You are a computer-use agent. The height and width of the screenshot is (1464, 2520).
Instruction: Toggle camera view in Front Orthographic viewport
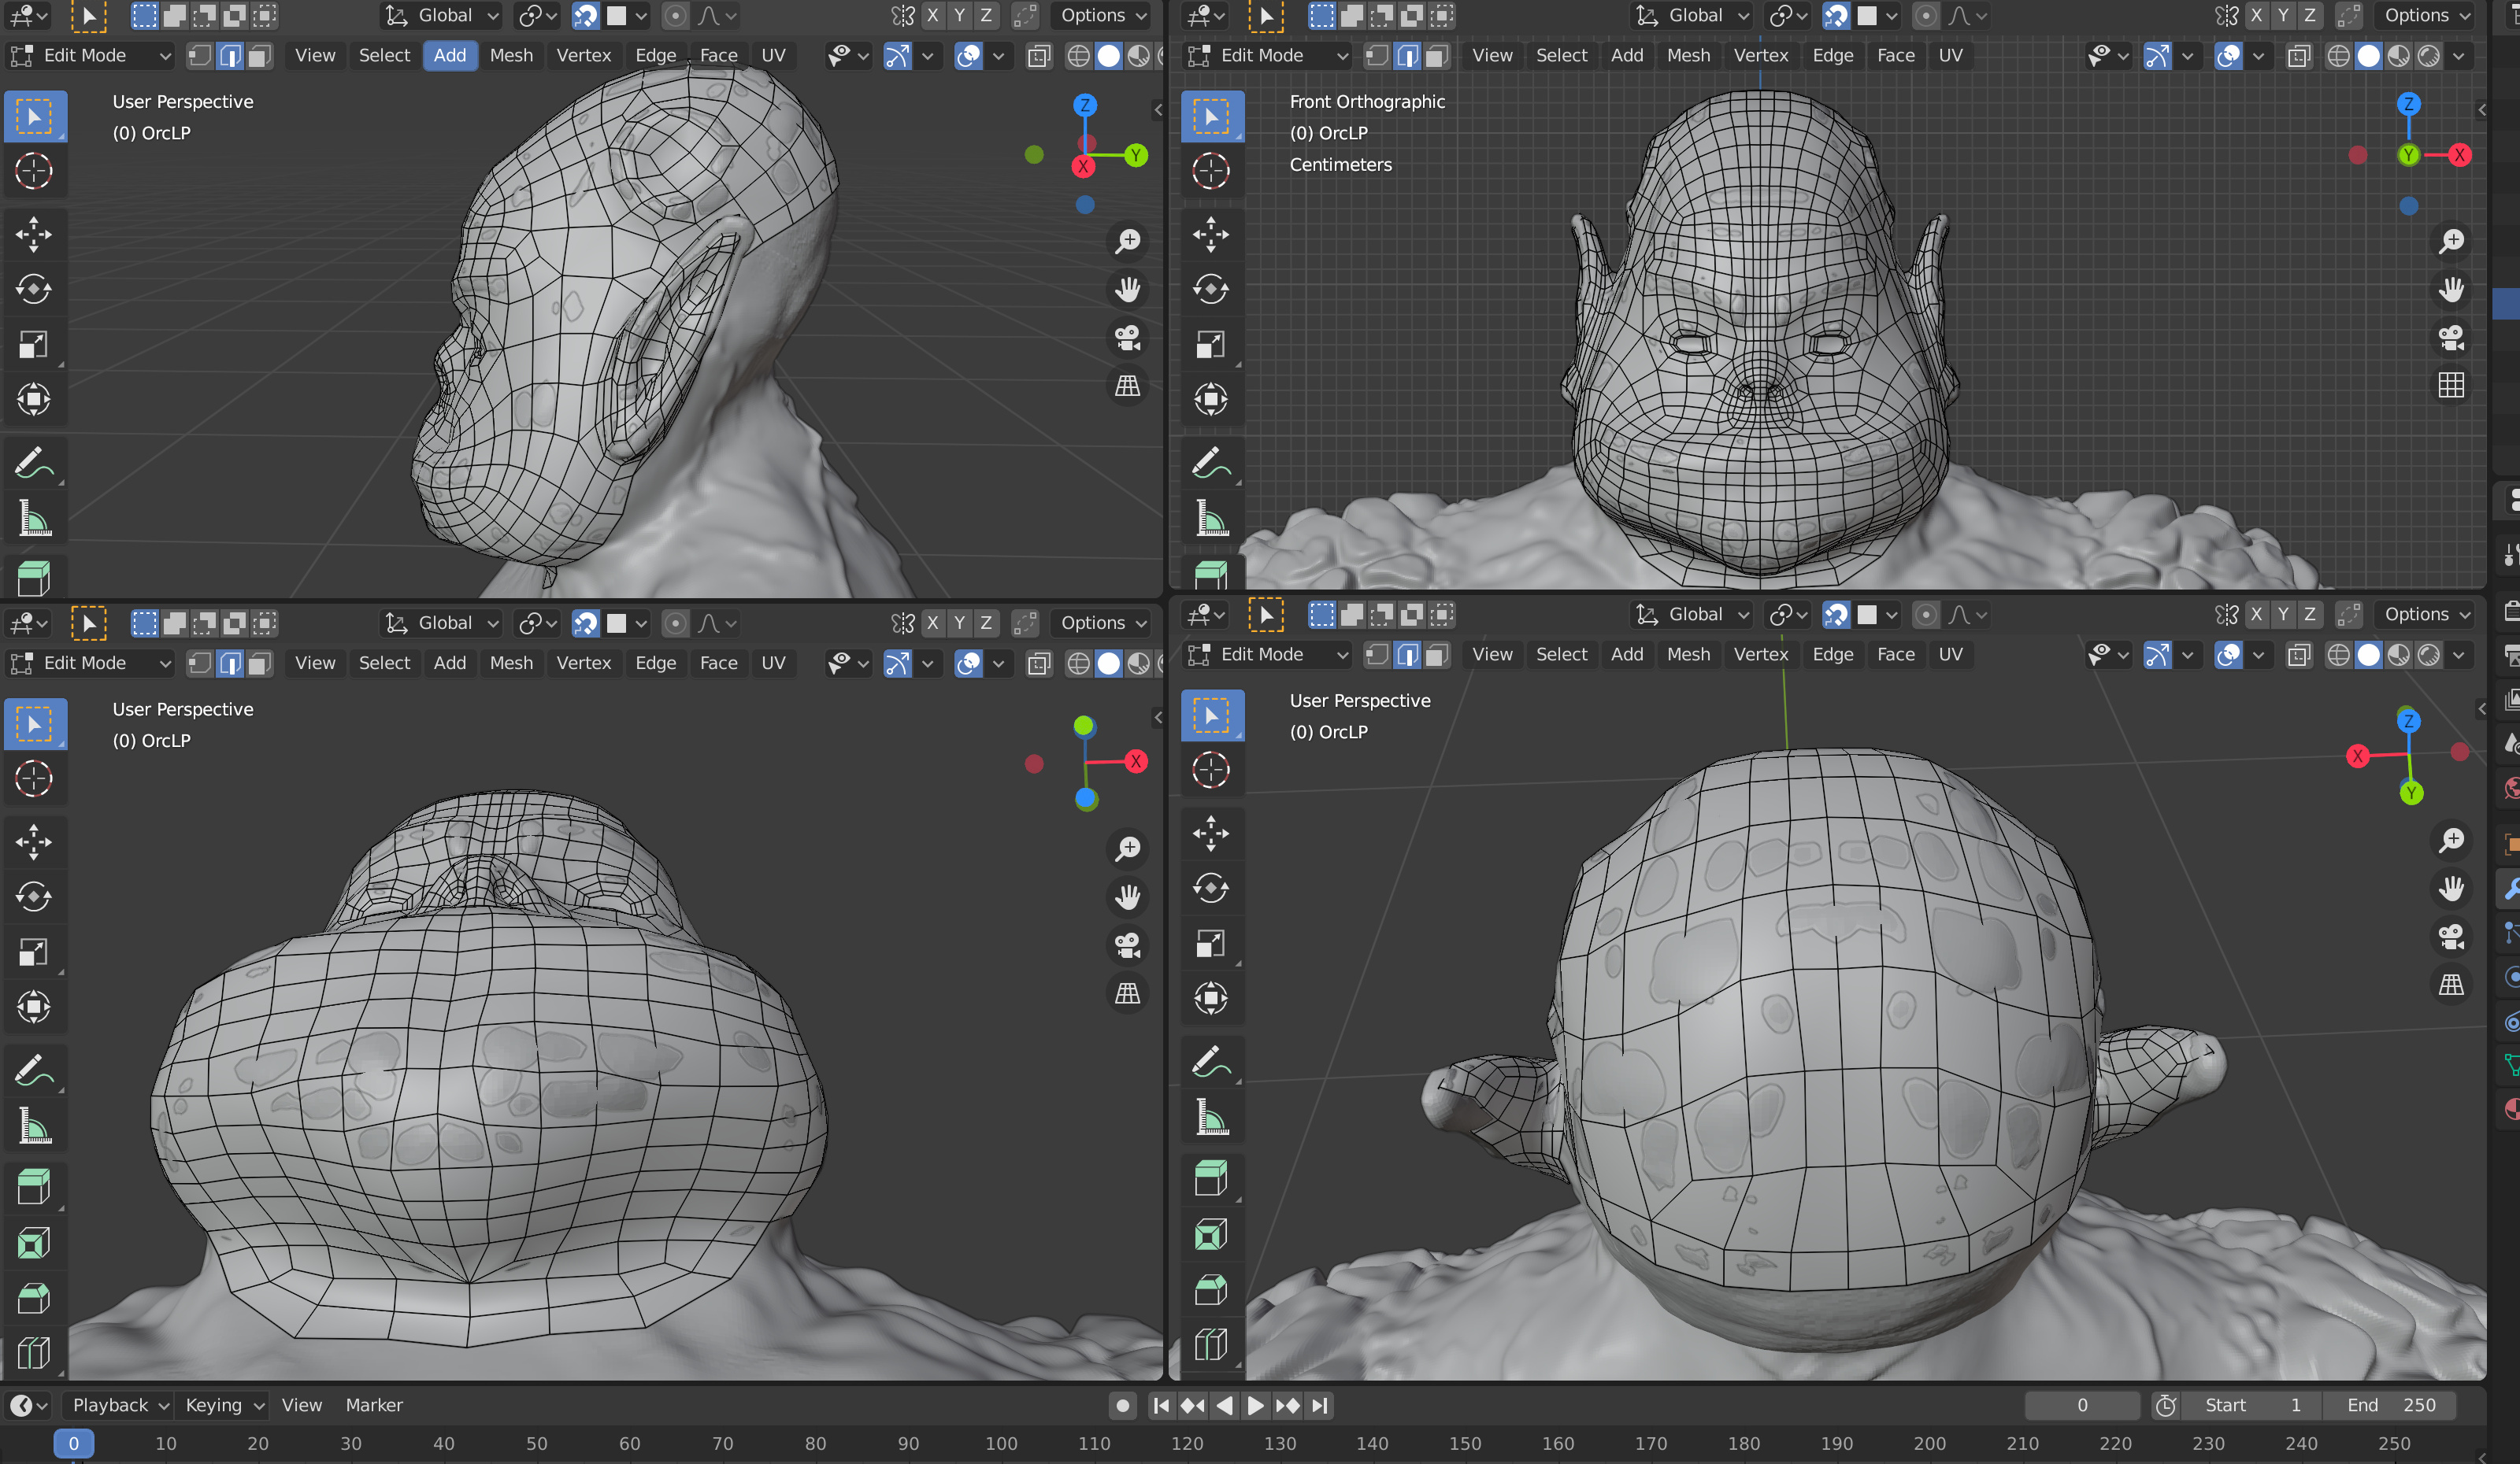click(2451, 338)
